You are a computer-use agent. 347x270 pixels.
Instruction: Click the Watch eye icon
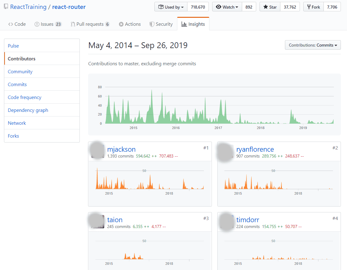(218, 7)
